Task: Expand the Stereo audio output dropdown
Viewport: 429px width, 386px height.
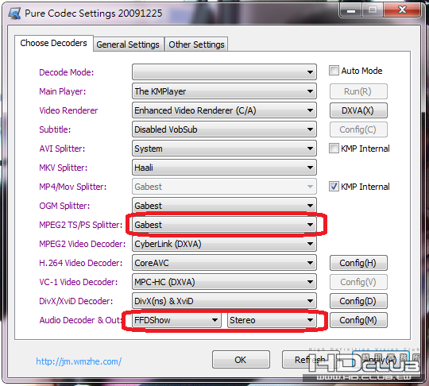Action: tap(272, 320)
